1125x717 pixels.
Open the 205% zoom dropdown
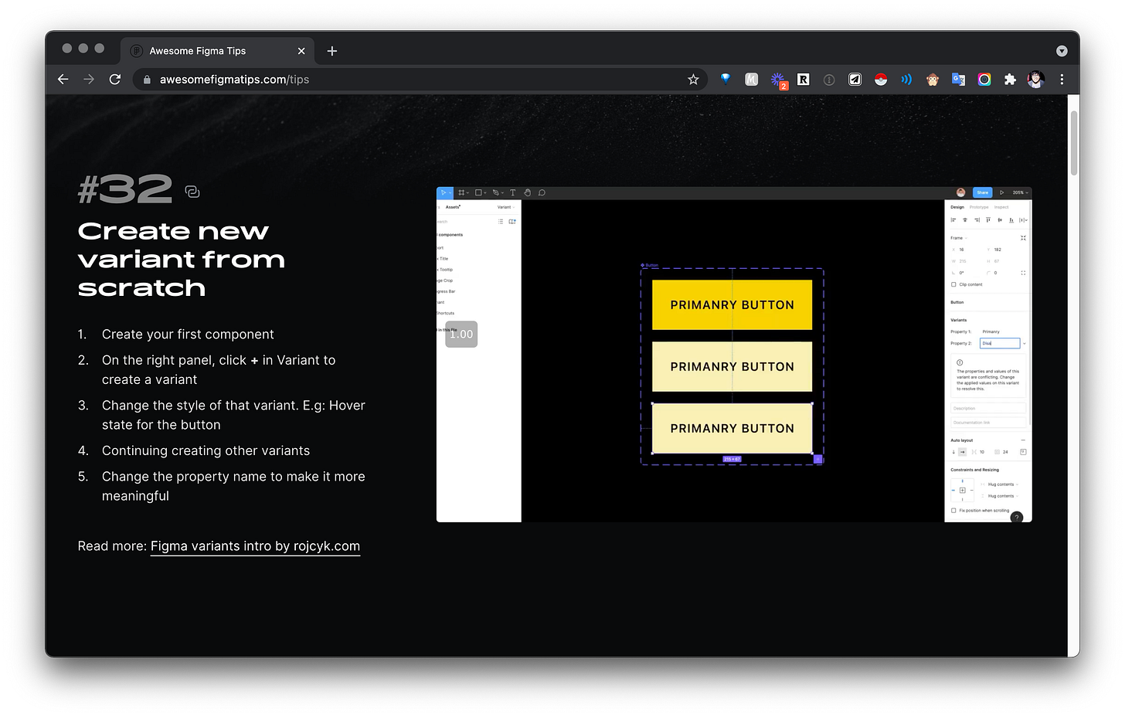click(x=1020, y=192)
